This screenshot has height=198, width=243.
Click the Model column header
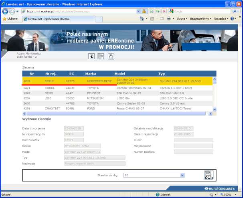(x=120, y=74)
